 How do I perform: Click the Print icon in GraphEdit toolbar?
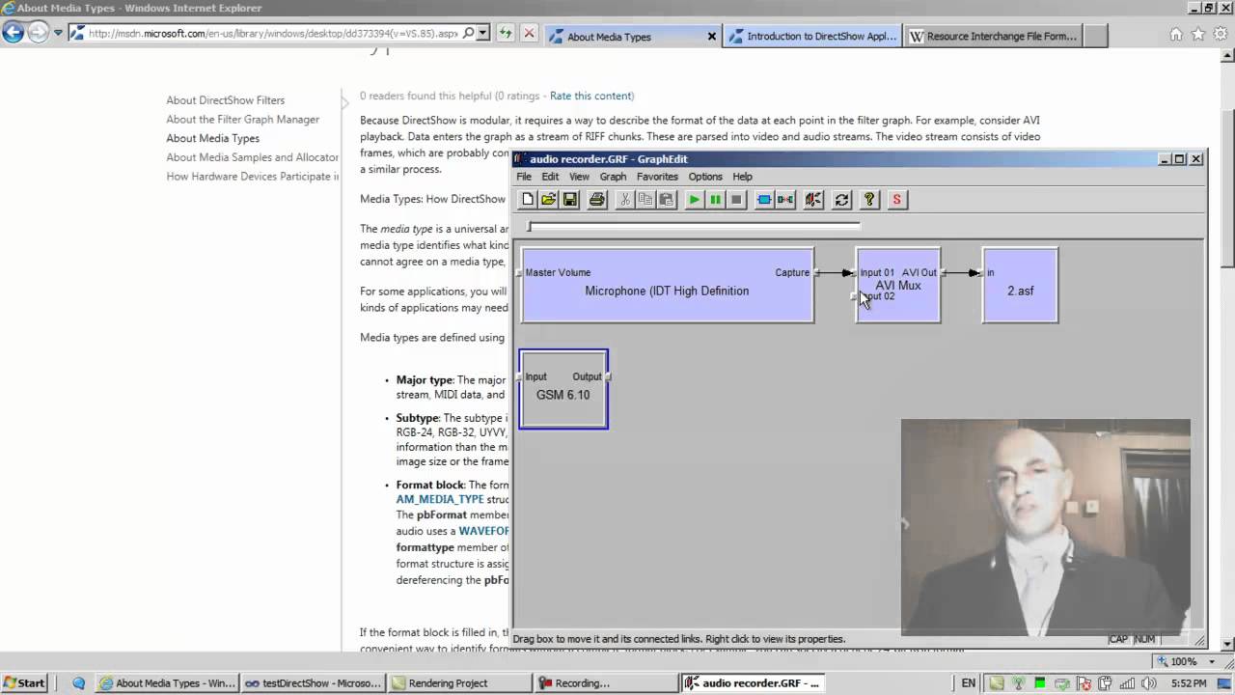click(x=597, y=200)
